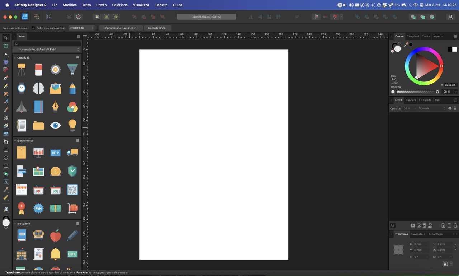Click the Impostazione documento button
The height and width of the screenshot is (276, 459).
(x=121, y=28)
